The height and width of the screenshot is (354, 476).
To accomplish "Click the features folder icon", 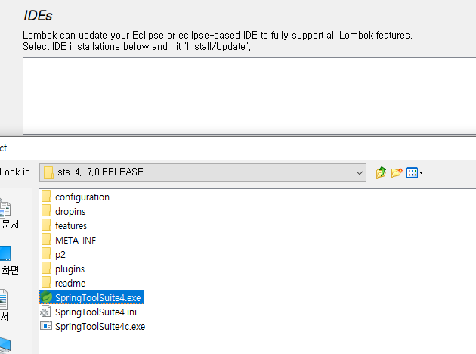I will (x=46, y=225).
